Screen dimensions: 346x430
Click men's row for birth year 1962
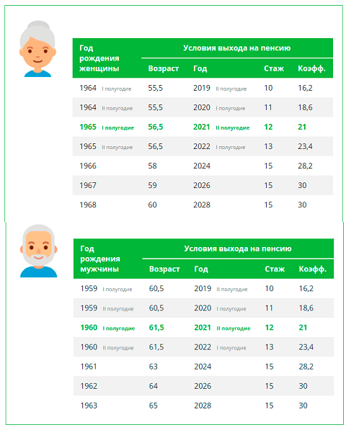click(x=203, y=386)
